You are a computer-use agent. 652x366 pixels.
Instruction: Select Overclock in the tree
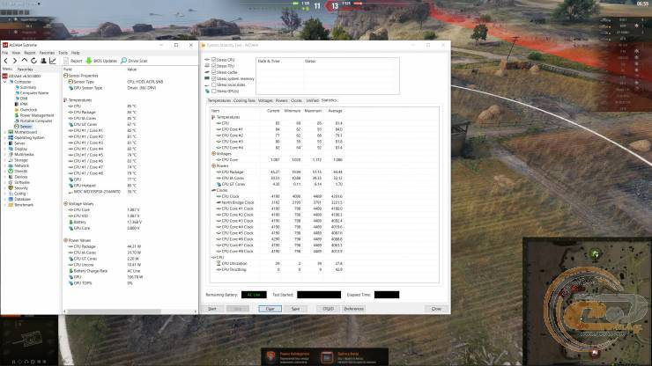[28, 110]
